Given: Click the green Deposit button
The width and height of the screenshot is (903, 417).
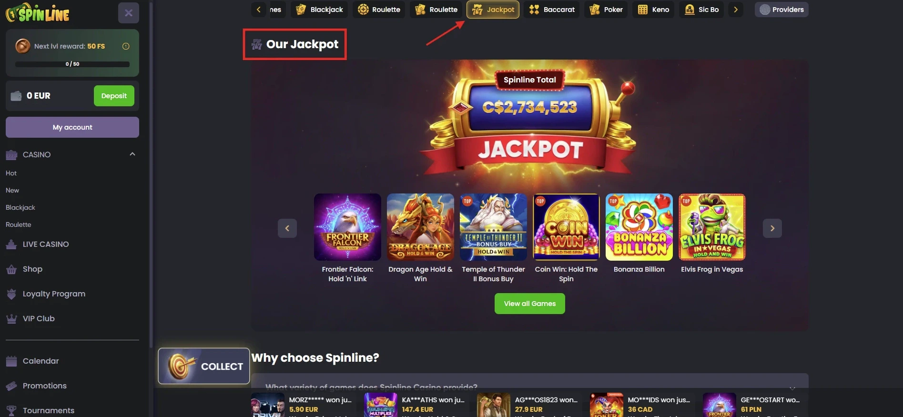Looking at the screenshot, I should point(114,96).
